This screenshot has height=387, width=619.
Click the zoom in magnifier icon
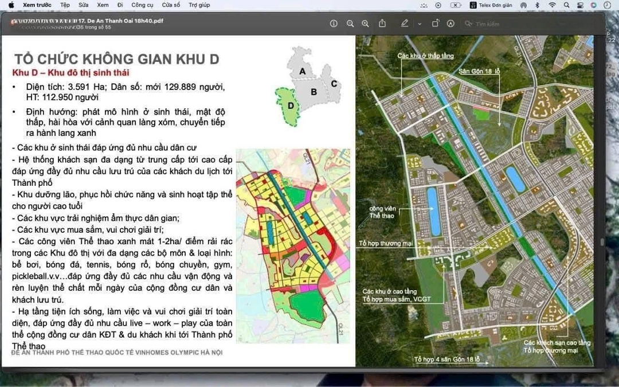click(365, 24)
